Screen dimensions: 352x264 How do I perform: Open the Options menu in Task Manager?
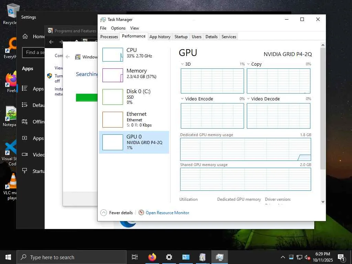(118, 28)
